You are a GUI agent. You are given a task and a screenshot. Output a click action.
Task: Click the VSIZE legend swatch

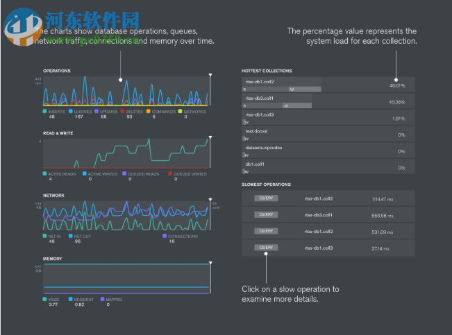click(x=44, y=299)
